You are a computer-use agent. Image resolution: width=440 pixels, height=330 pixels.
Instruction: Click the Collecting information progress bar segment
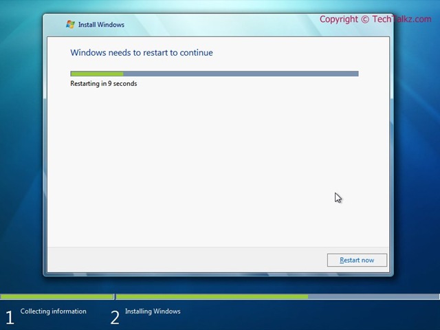(57, 296)
